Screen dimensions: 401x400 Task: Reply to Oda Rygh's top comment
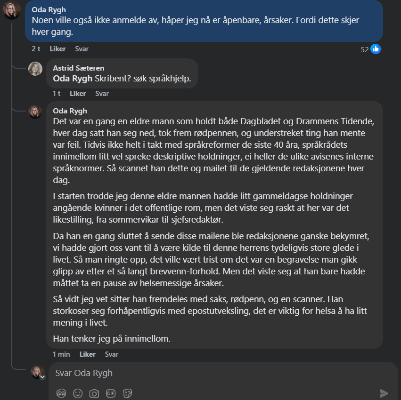82,49
